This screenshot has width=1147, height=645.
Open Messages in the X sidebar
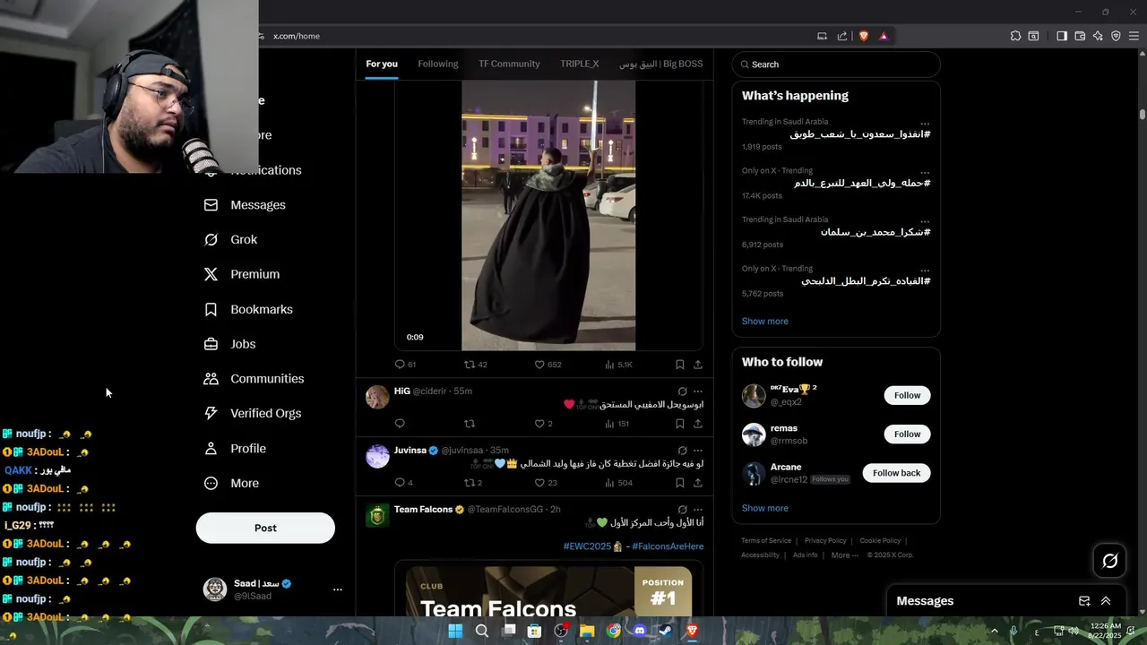245,205
